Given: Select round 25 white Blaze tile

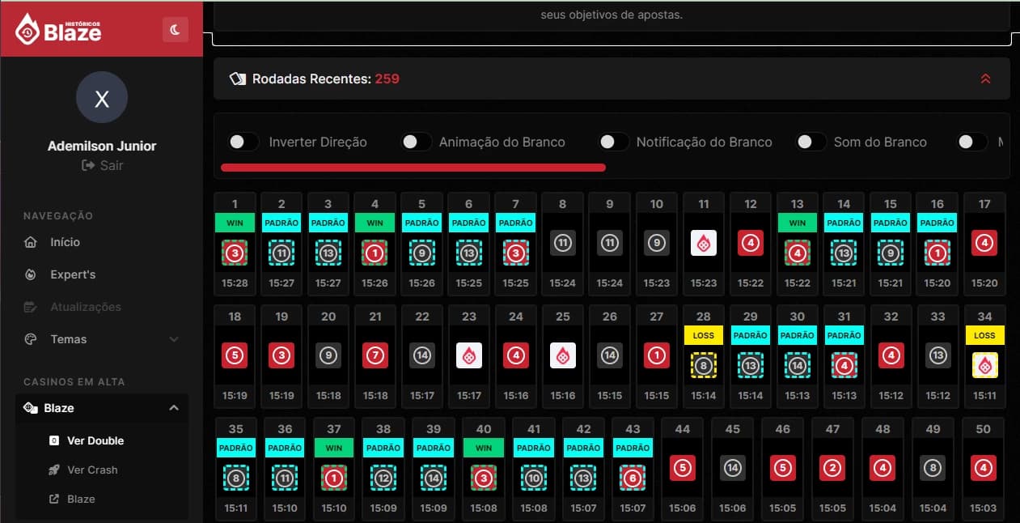Looking at the screenshot, I should pyautogui.click(x=563, y=355).
